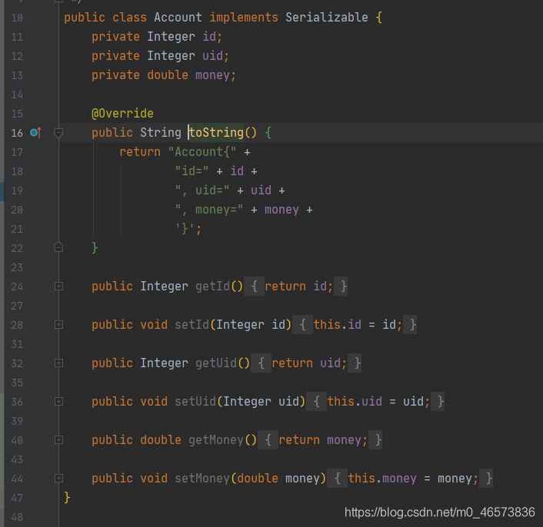Click the Account class name
The height and width of the screenshot is (527, 543).
click(178, 18)
